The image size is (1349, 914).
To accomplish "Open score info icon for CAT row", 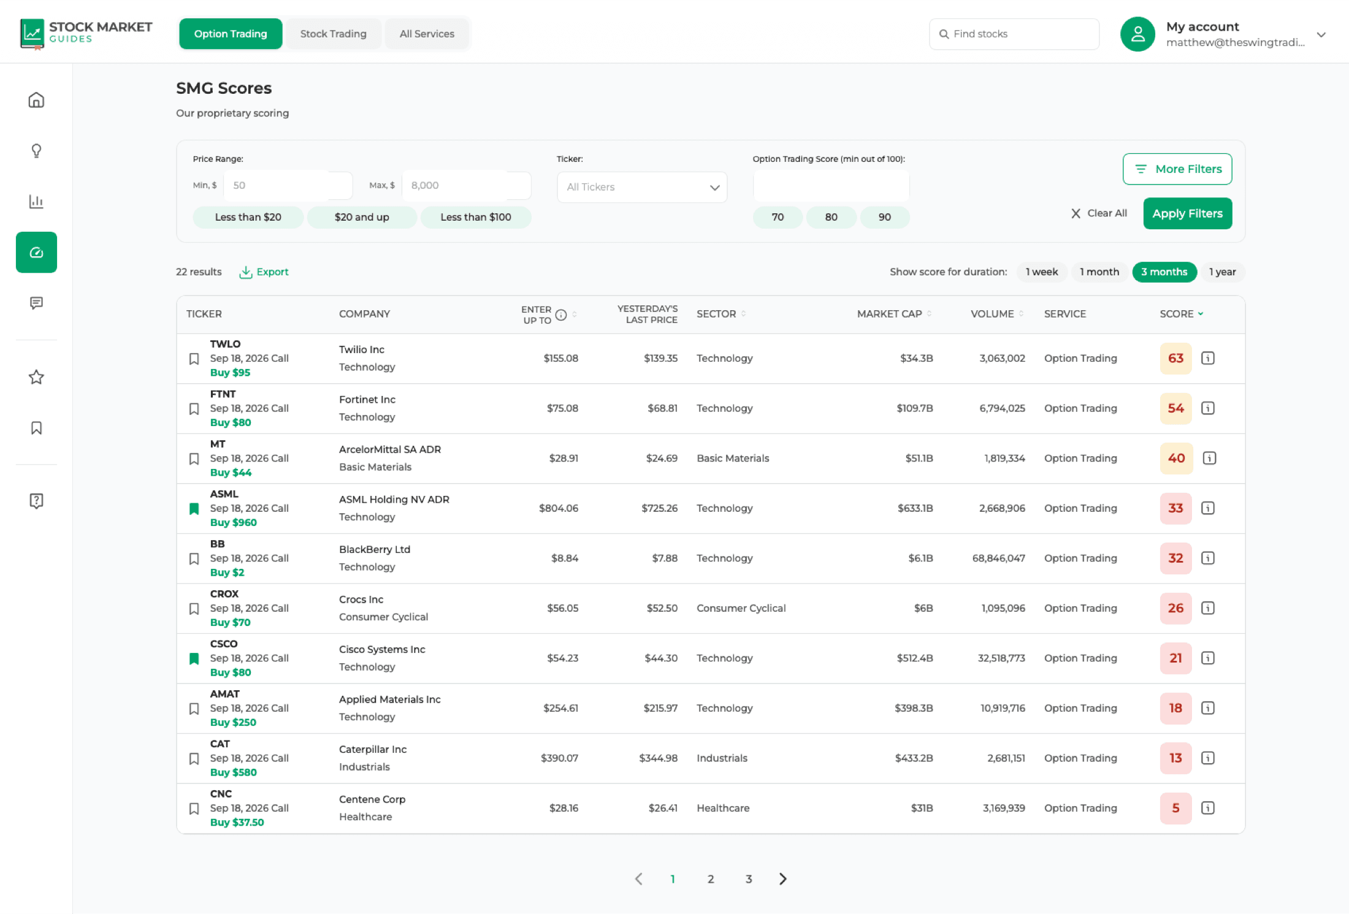I will (x=1208, y=758).
